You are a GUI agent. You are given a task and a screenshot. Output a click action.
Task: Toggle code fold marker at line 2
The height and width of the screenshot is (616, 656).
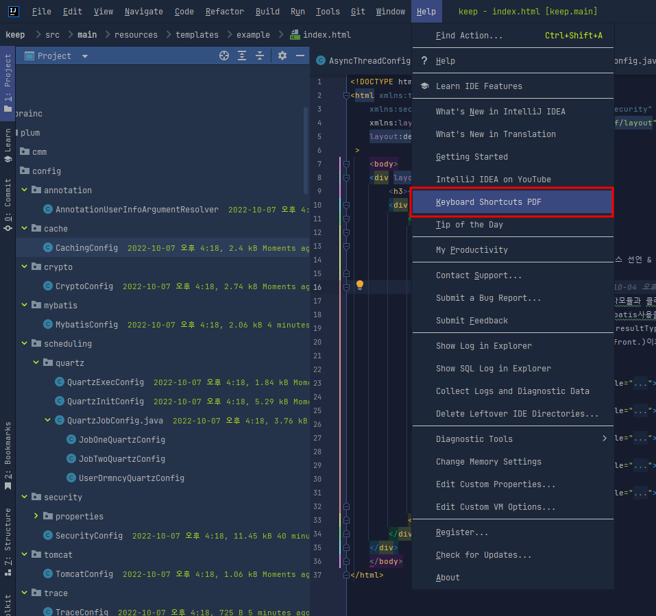click(x=346, y=95)
